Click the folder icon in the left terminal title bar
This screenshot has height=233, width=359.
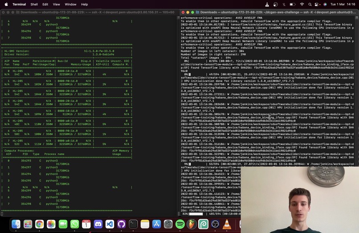click(18, 12)
